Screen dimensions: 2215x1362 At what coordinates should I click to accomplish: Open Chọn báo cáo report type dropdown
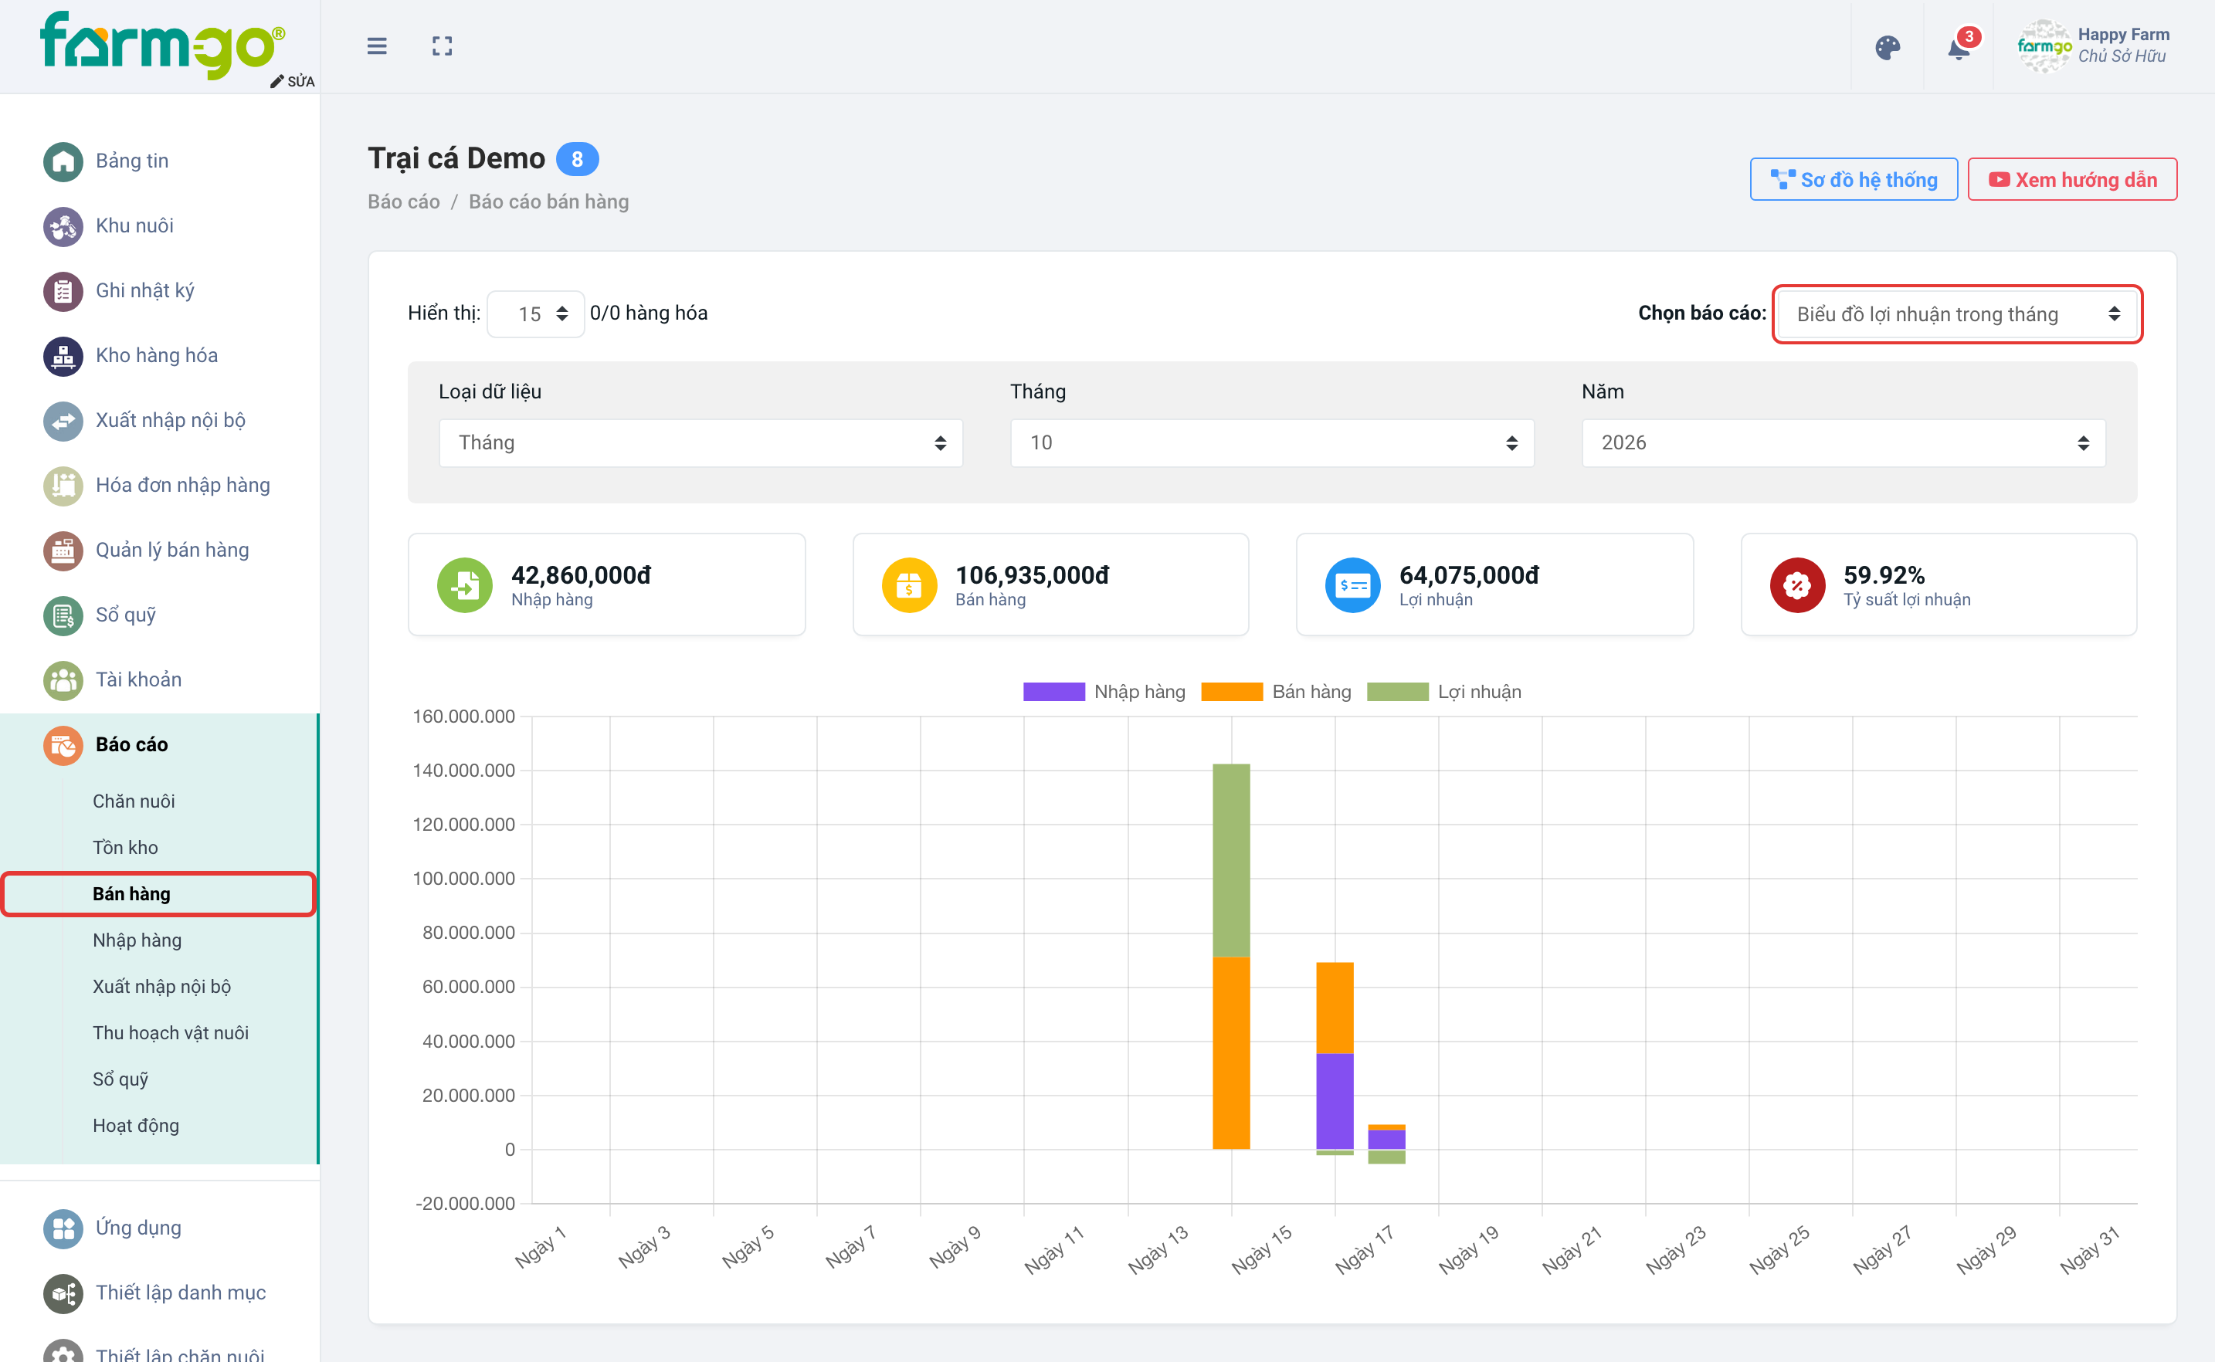coord(1956,313)
